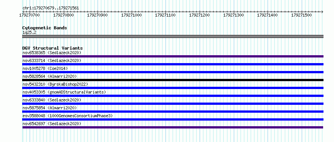334x142 pixels.
Task: Click the blue bar for nsv5432310
Action: (x=173, y=88)
